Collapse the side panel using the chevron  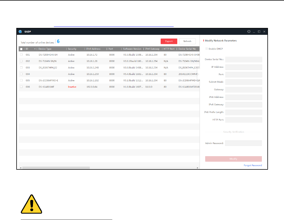coord(198,74)
